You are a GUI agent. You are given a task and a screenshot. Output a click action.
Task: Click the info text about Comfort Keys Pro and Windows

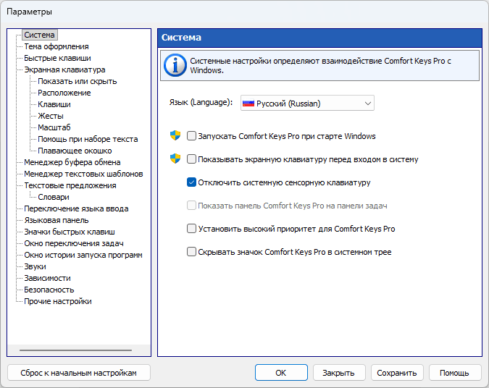coord(321,65)
